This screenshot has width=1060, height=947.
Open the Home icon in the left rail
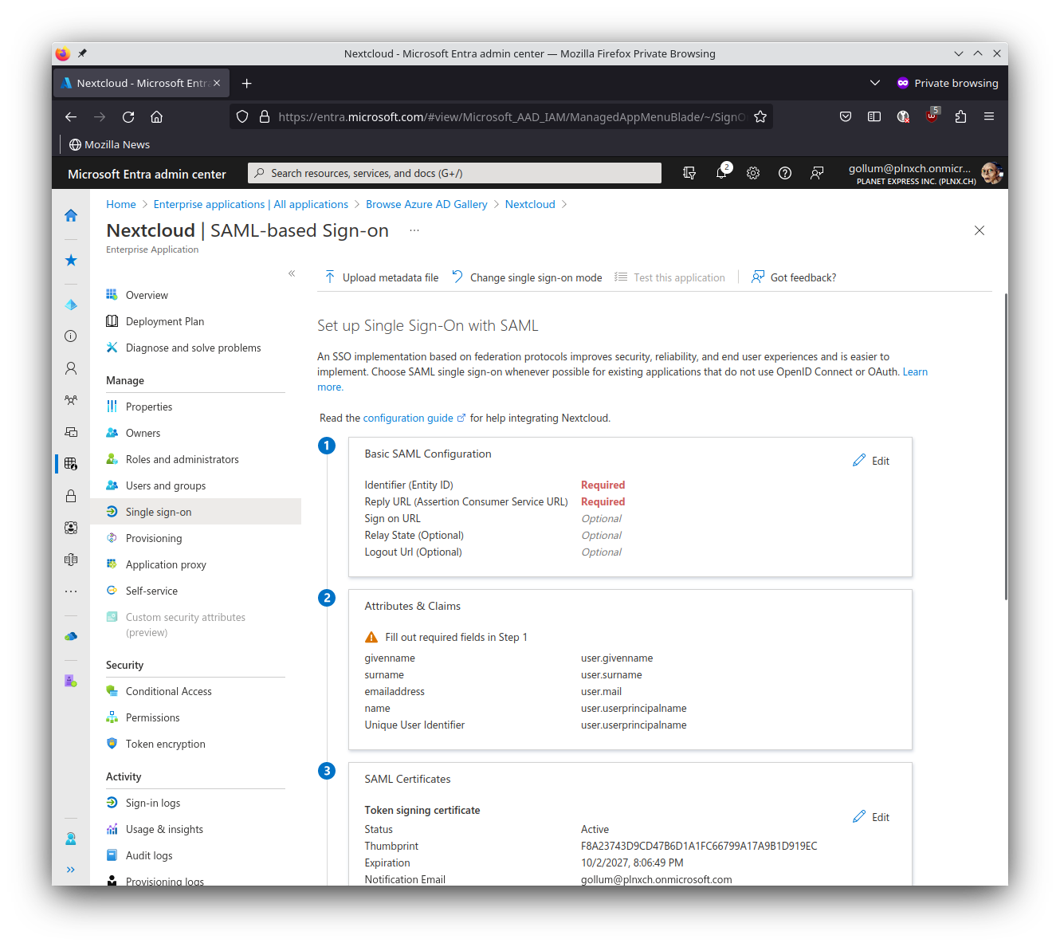coord(70,215)
